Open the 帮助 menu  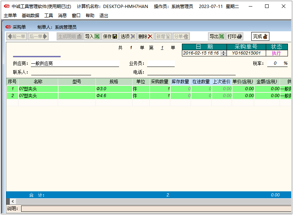tap(90, 16)
